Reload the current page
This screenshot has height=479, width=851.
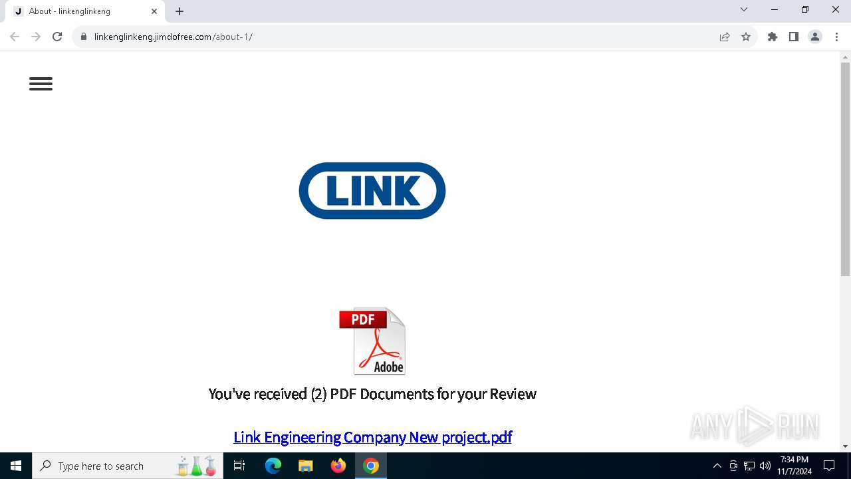pos(57,37)
